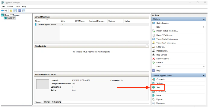The image size is (209, 108).
Task: Click the Configuration Version value 12.0
Action: pyautogui.click(x=74, y=84)
